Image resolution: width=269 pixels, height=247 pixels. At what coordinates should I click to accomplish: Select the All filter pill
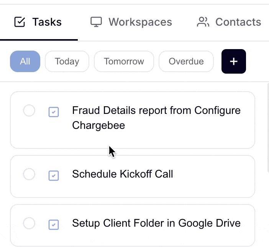point(25,61)
